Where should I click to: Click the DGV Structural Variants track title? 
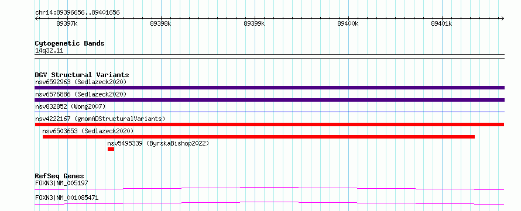(82, 75)
